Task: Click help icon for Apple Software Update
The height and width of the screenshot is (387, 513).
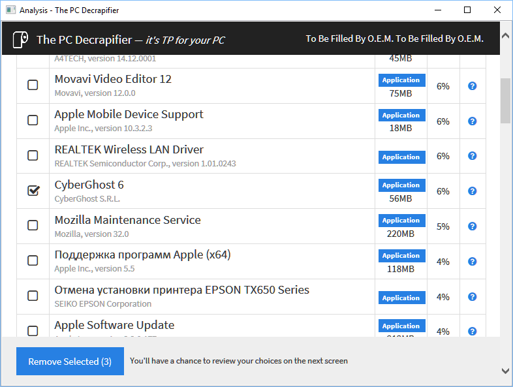Action: point(473,331)
